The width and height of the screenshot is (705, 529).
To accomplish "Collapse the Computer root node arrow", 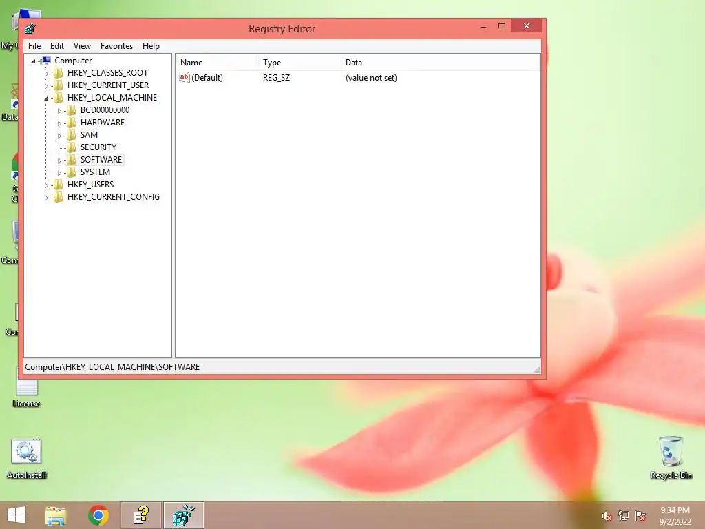I will point(33,61).
